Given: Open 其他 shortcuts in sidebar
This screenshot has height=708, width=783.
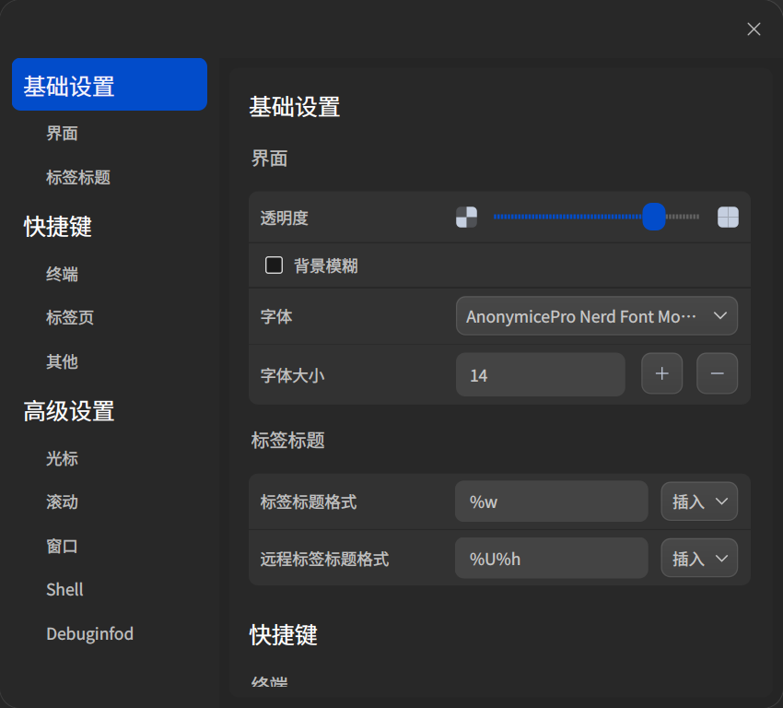Looking at the screenshot, I should point(62,361).
